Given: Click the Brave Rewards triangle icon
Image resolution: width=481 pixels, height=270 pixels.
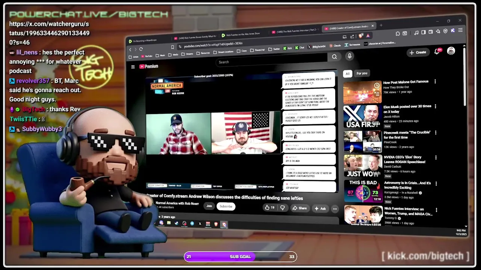Looking at the screenshot, I should 368,36.
